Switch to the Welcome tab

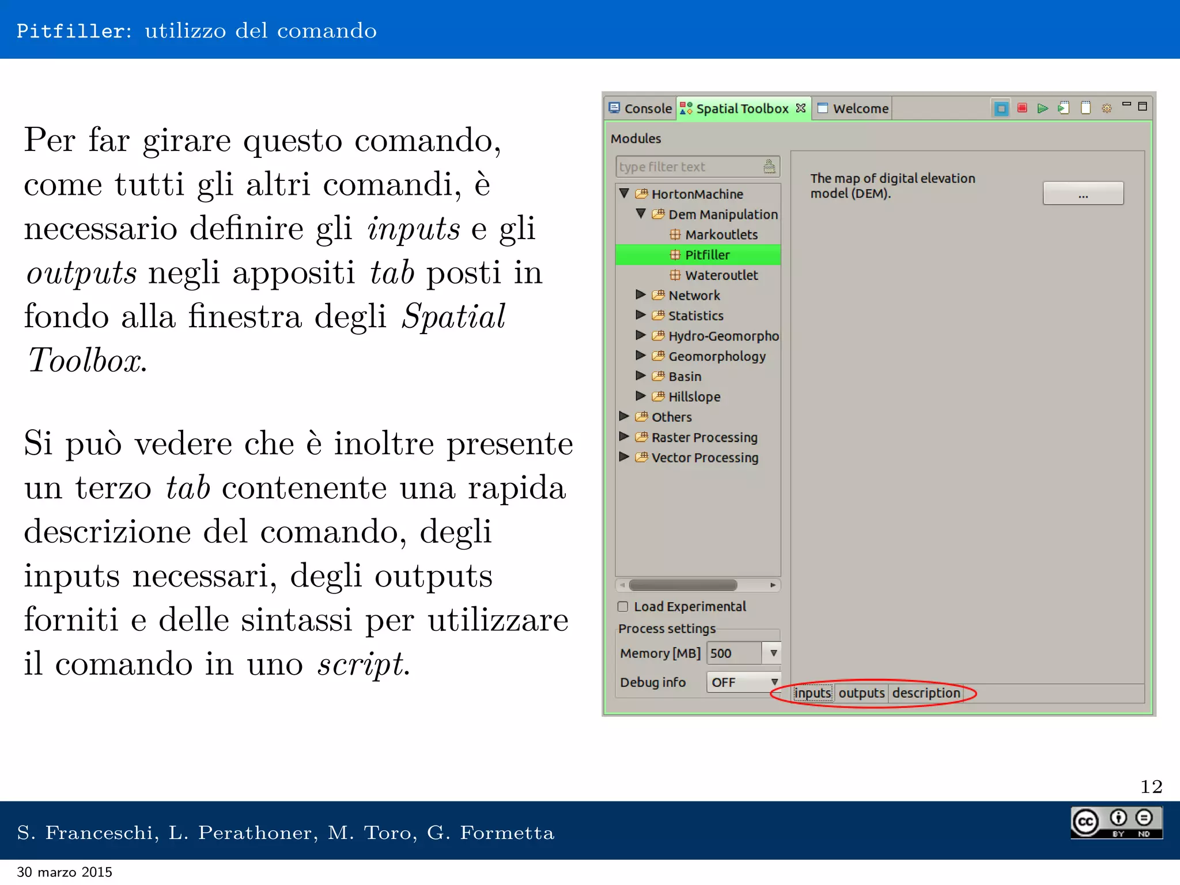(853, 108)
